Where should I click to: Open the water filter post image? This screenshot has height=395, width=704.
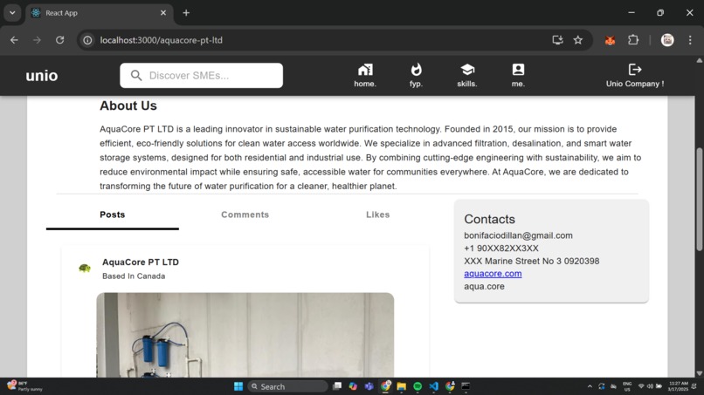(245, 335)
